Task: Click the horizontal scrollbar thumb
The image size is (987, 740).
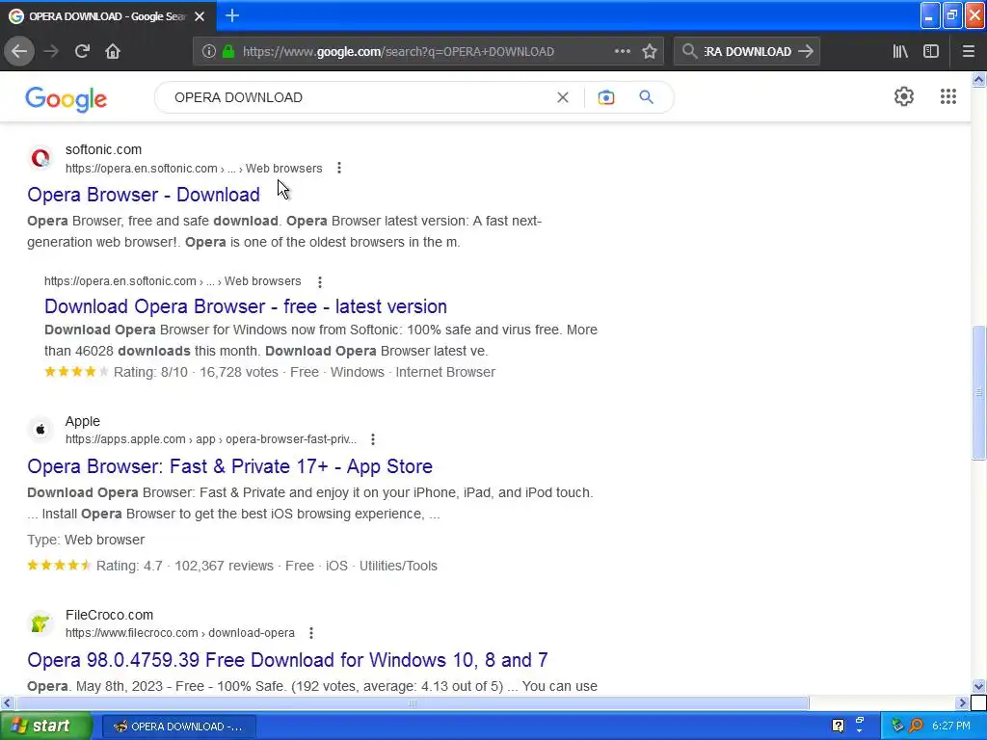Action: click(413, 702)
